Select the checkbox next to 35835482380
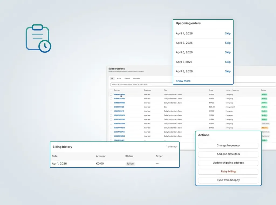276x205 pixels. point(111,119)
